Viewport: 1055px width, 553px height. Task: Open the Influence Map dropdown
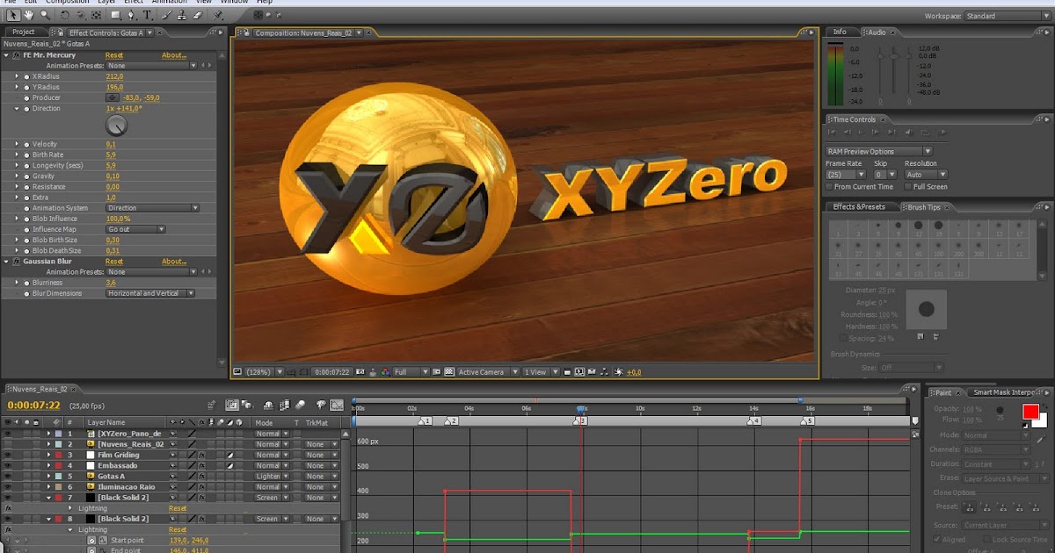(x=136, y=229)
